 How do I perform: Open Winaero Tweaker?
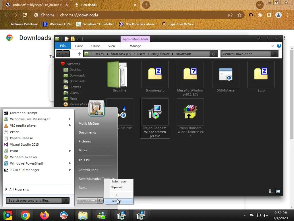click(x=21, y=157)
